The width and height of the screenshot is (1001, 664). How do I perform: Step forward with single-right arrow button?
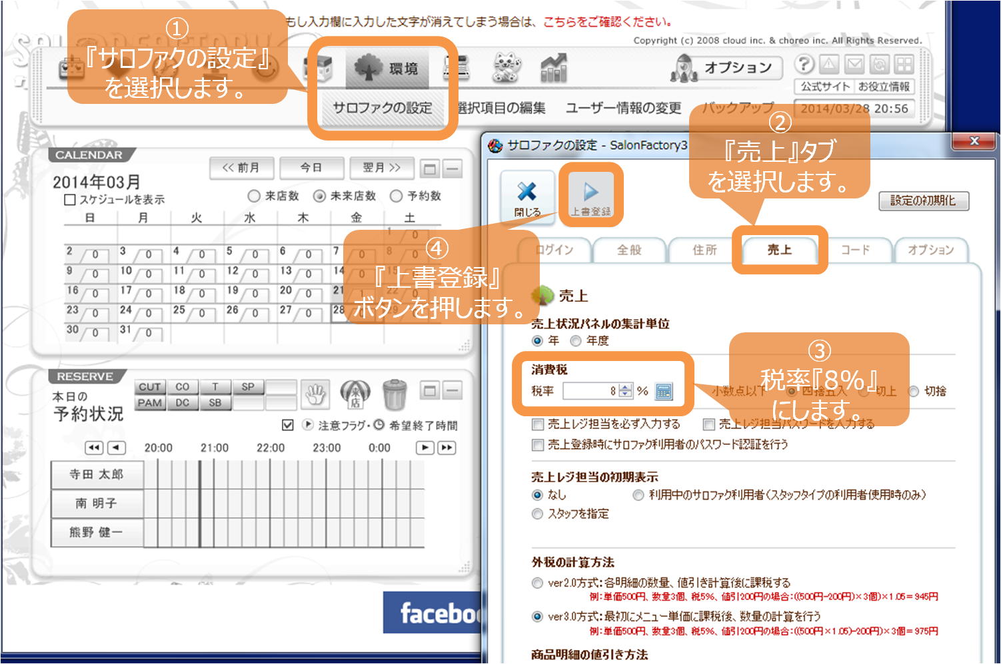(425, 448)
